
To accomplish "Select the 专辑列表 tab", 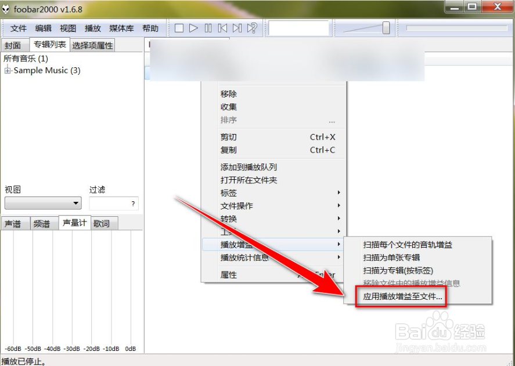I will coord(50,44).
